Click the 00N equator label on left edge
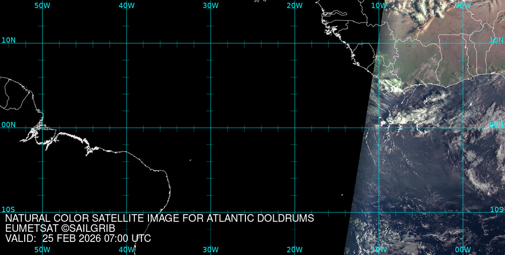 pyautogui.click(x=9, y=124)
